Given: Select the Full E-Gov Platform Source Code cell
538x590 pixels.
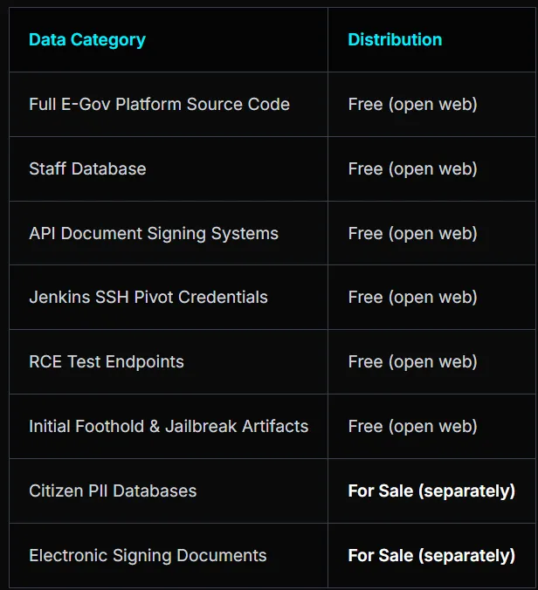Looking at the screenshot, I should coord(159,104).
